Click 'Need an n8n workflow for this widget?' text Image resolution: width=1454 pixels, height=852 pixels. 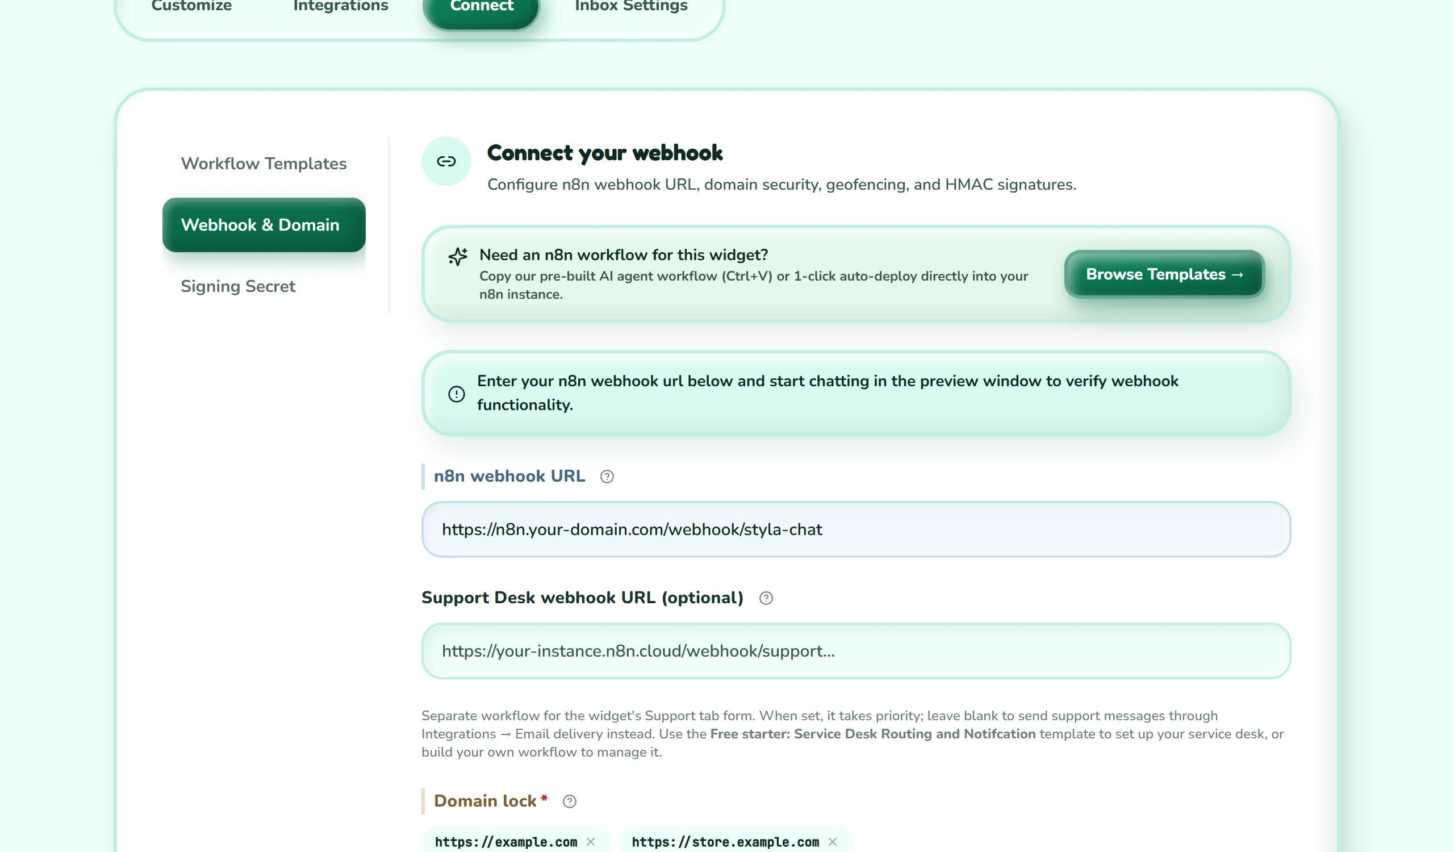(624, 255)
